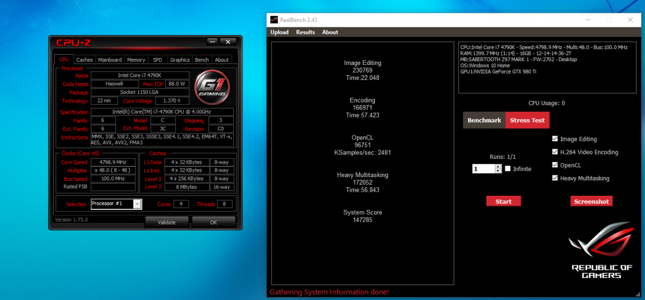Increase runs count with stepper up arrow

(x=498, y=166)
